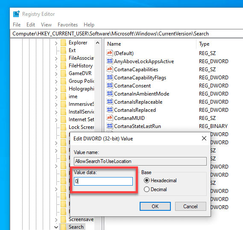Click the Registry Editor app icon
Screen dimensions: 243x230
16,14
